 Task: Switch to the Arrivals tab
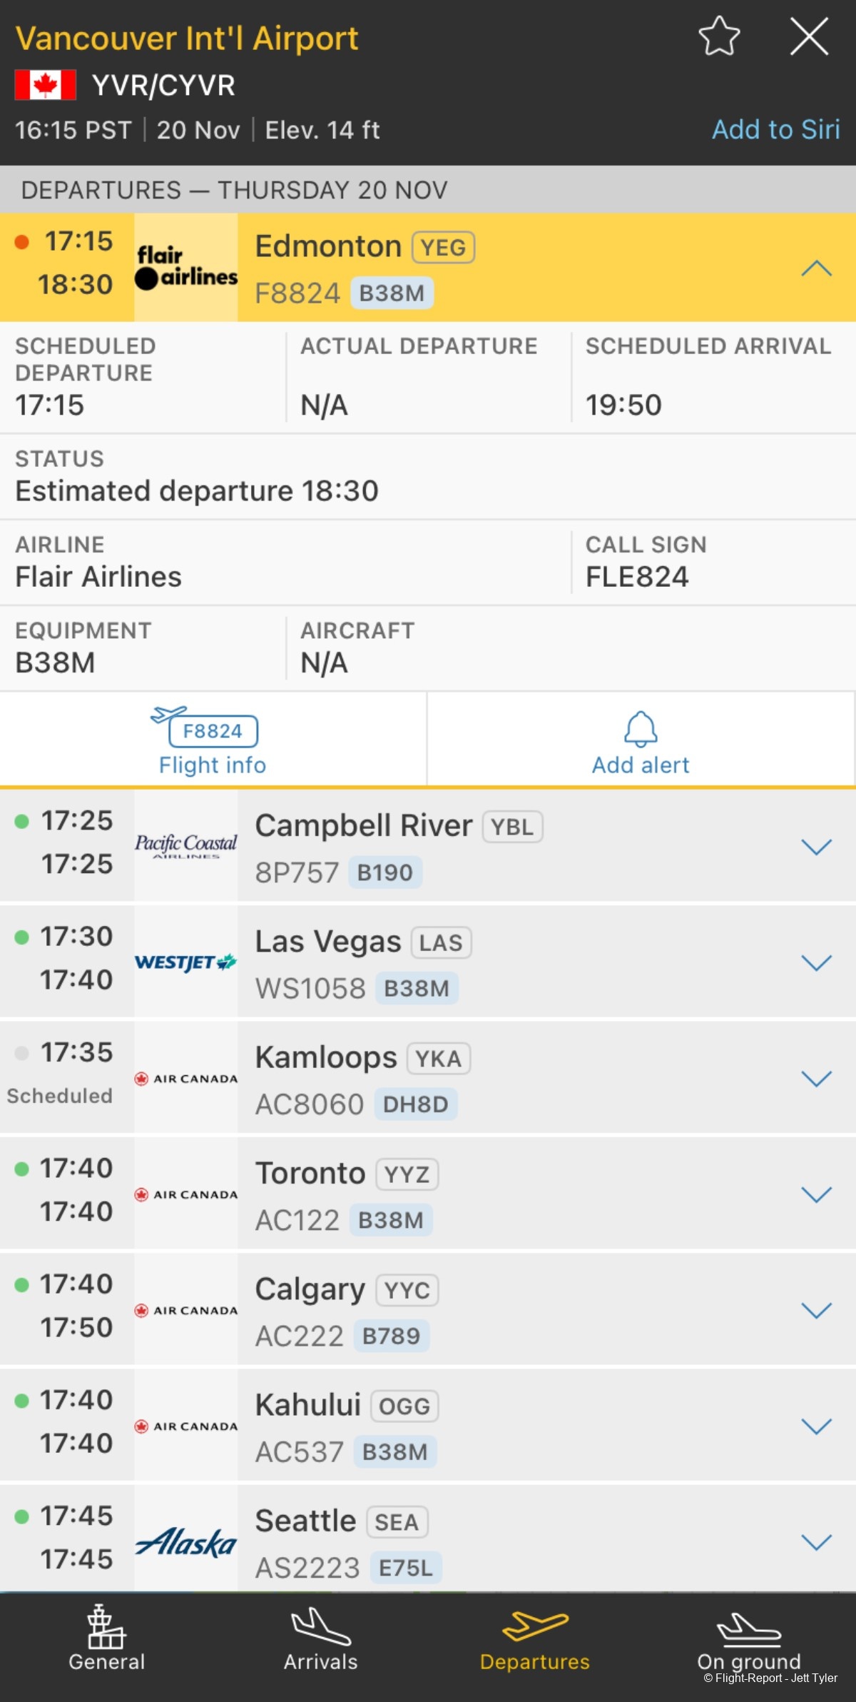[x=321, y=1640]
